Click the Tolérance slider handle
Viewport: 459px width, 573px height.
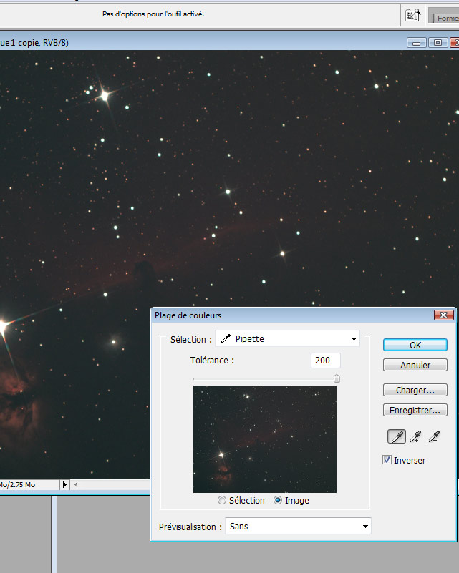(x=337, y=378)
